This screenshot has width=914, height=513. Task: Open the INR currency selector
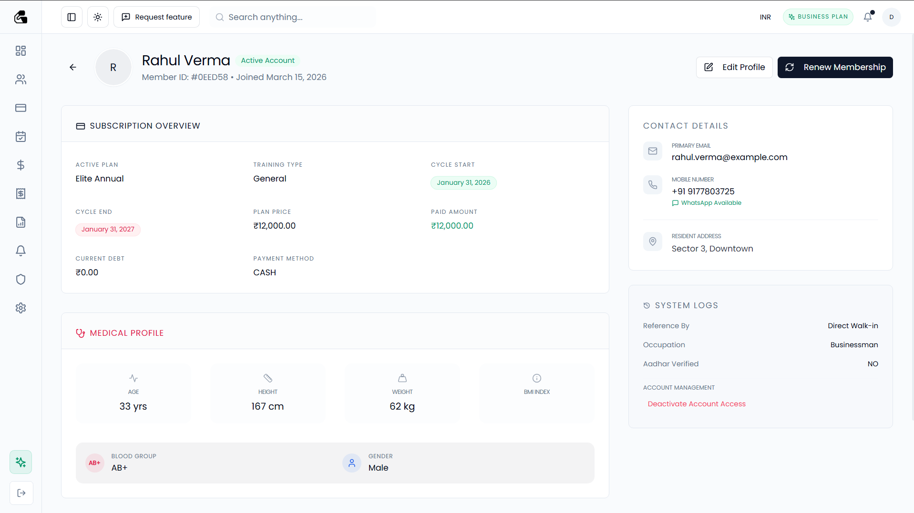pyautogui.click(x=765, y=17)
